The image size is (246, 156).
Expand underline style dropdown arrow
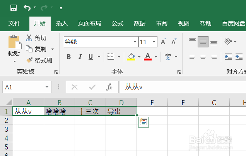click(x=99, y=57)
